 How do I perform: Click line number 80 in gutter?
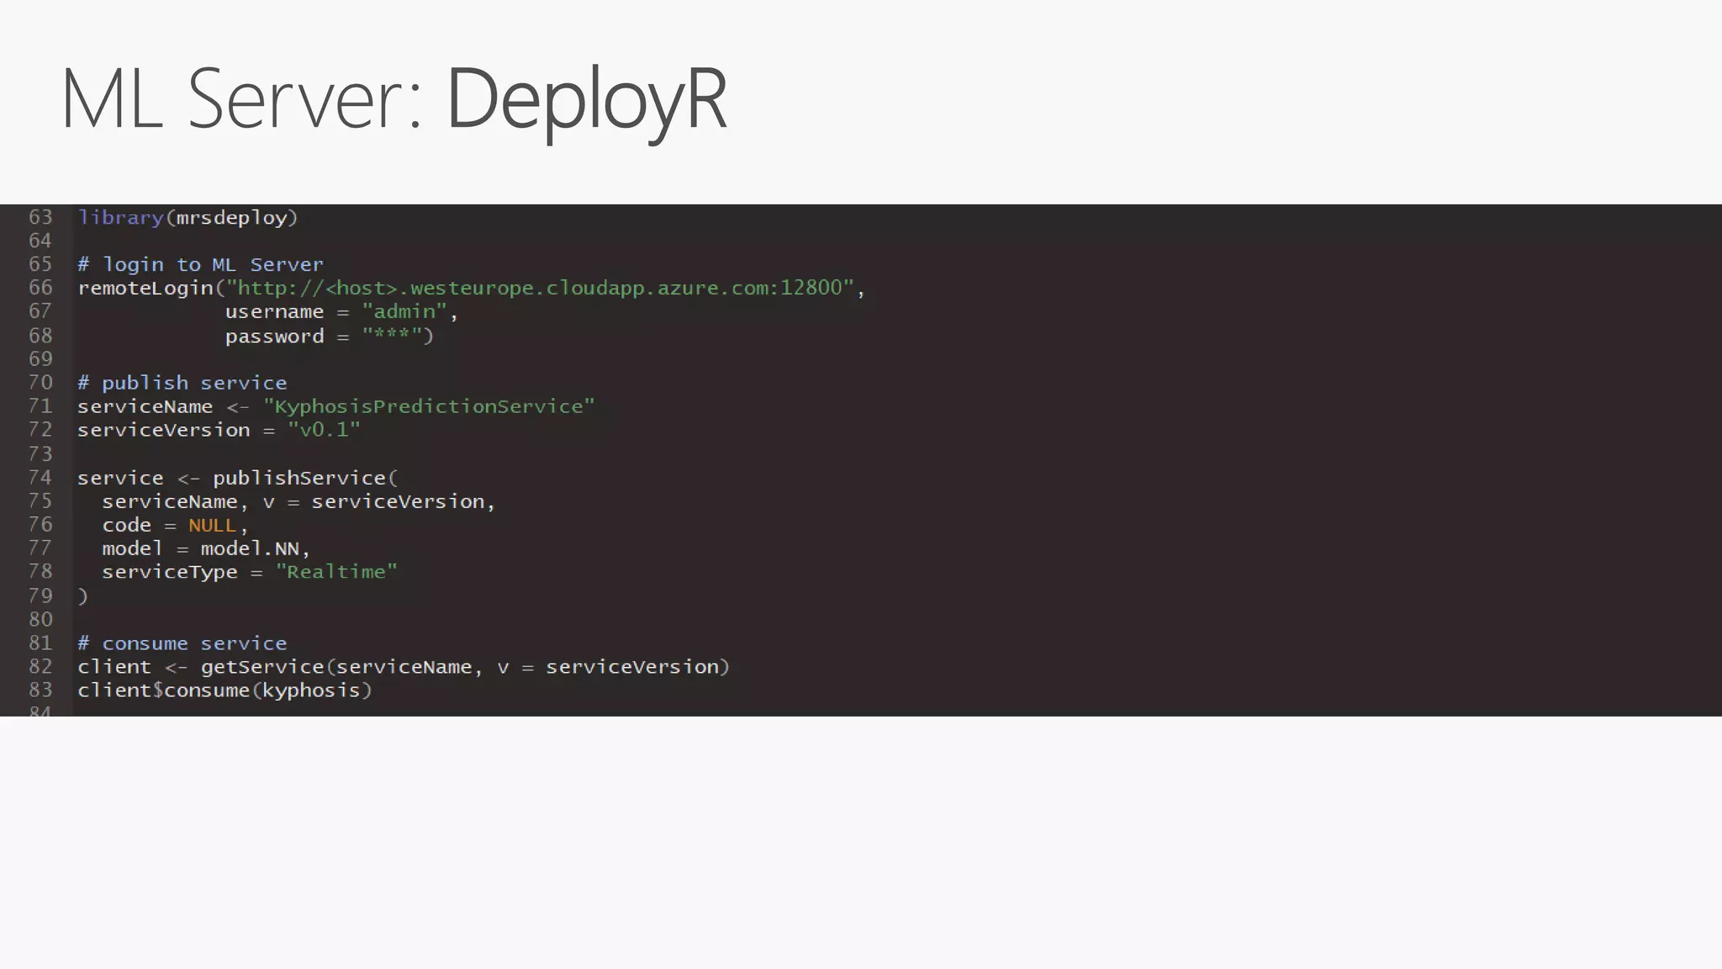point(40,620)
